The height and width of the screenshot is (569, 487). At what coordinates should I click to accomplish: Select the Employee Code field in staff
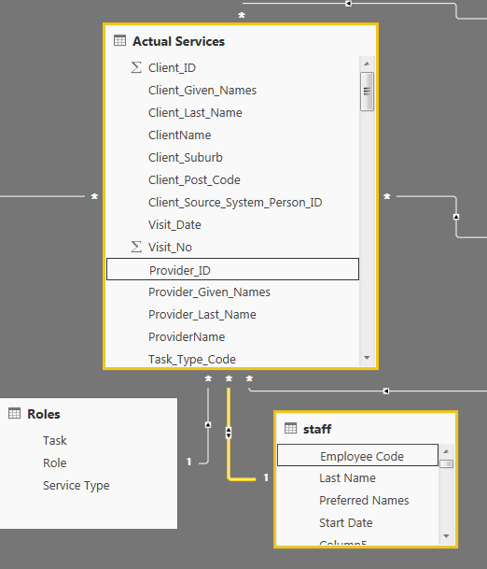click(x=357, y=455)
